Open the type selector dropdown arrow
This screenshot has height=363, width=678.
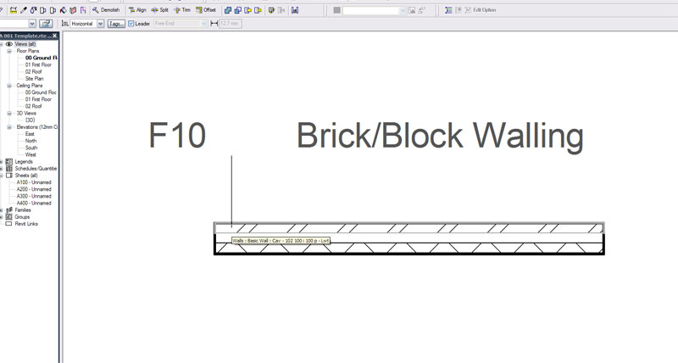(x=32, y=24)
